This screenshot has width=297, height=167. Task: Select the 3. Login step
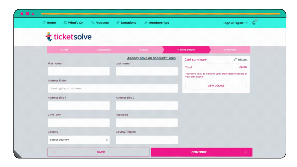pyautogui.click(x=144, y=49)
